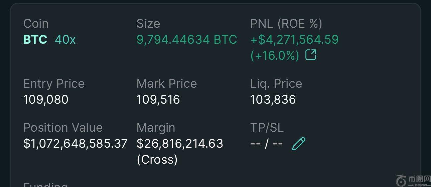Screen dimensions: 431x187
Task: Edit TP/SL with the pencil icon
Action: coord(298,144)
